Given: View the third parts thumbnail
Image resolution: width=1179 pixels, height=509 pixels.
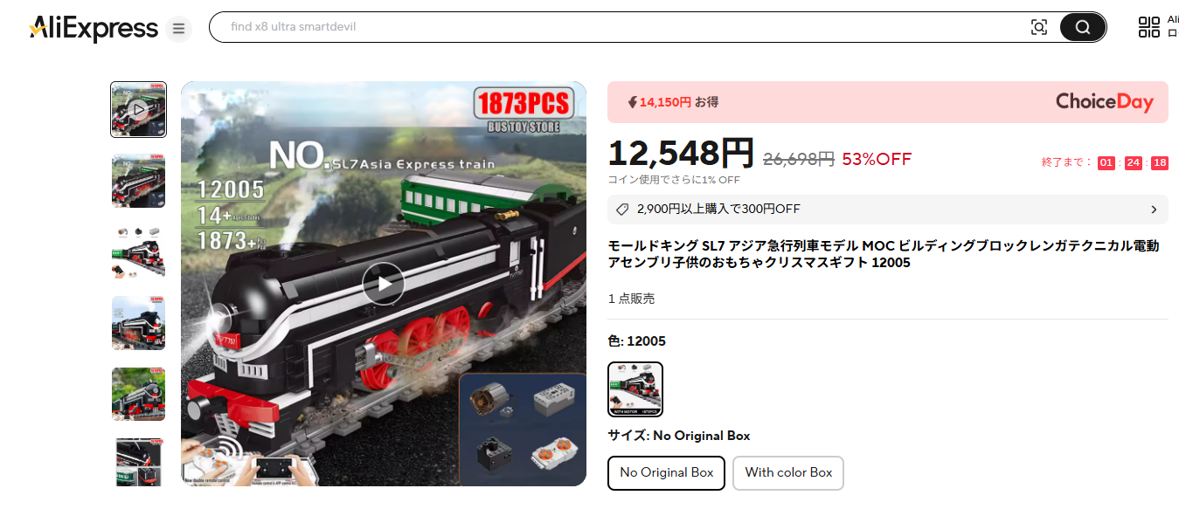Looking at the screenshot, I should pyautogui.click(x=138, y=252).
